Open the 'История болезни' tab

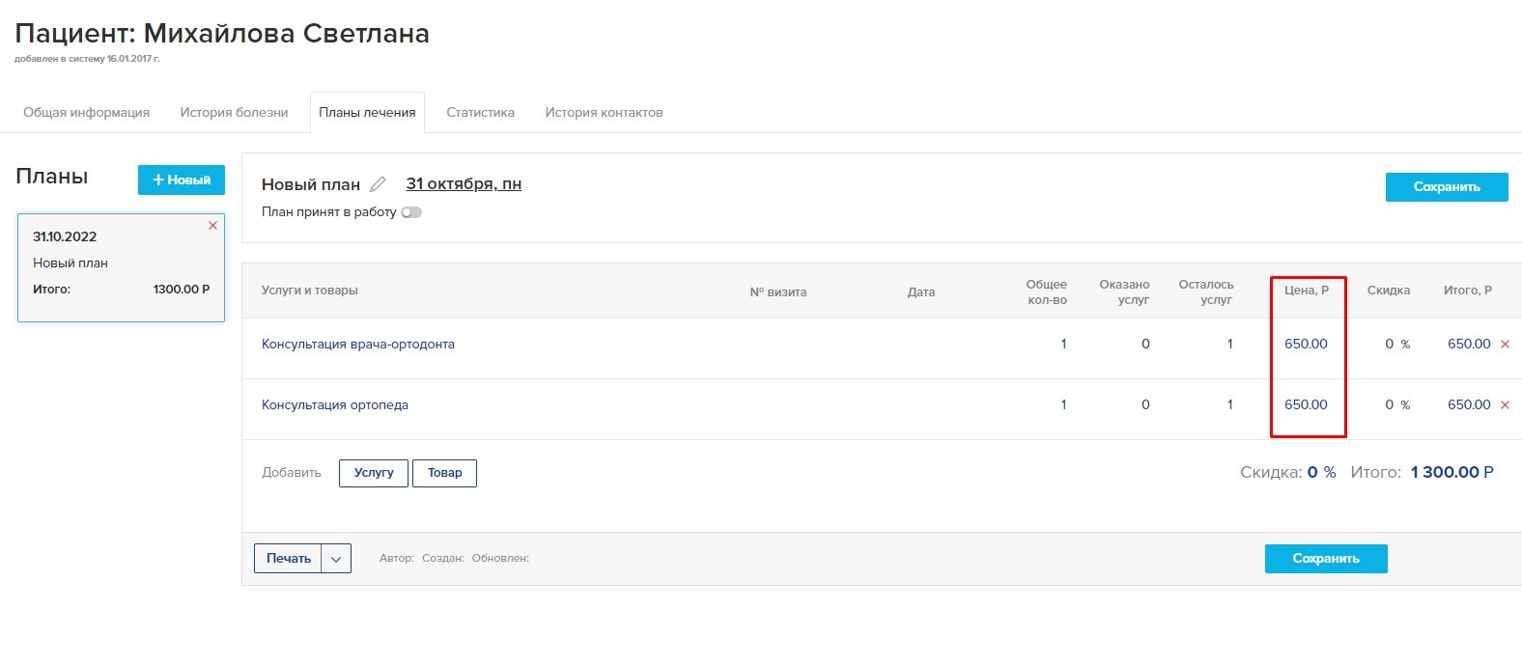pyautogui.click(x=234, y=113)
